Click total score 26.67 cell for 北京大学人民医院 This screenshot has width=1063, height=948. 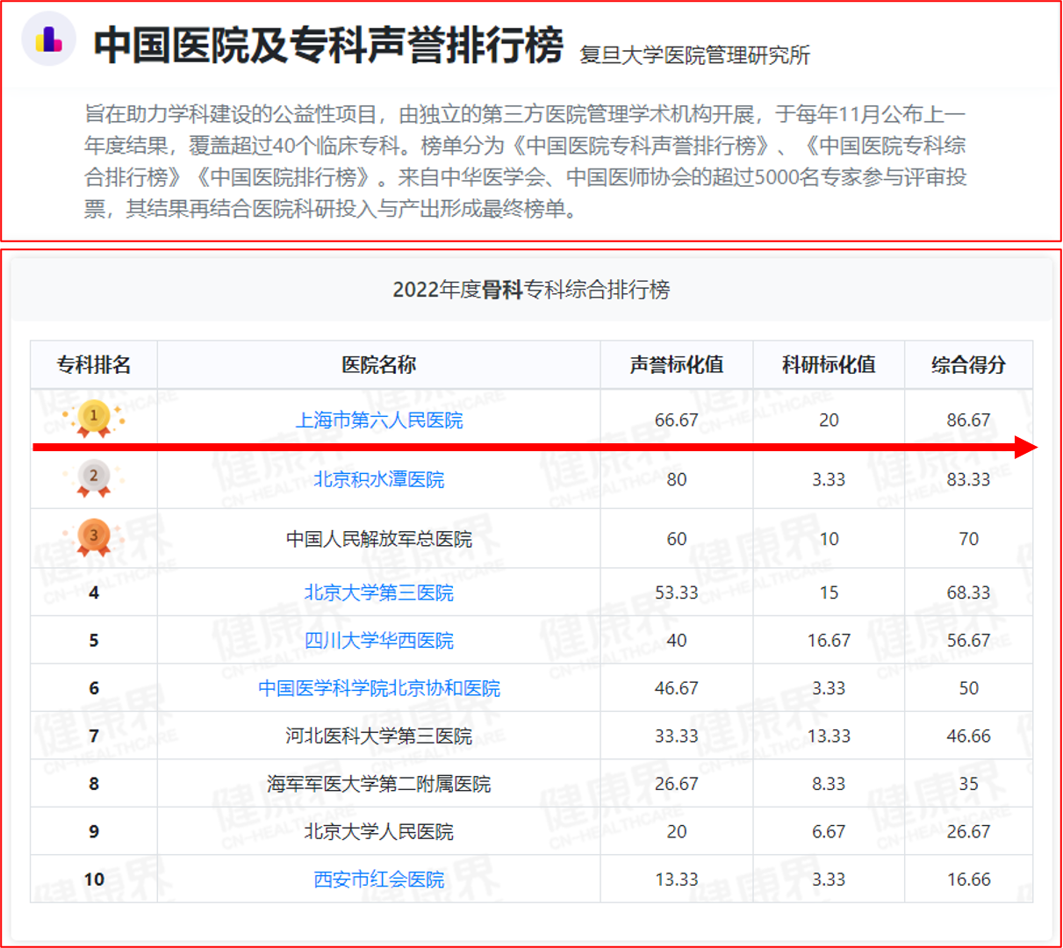(x=969, y=831)
